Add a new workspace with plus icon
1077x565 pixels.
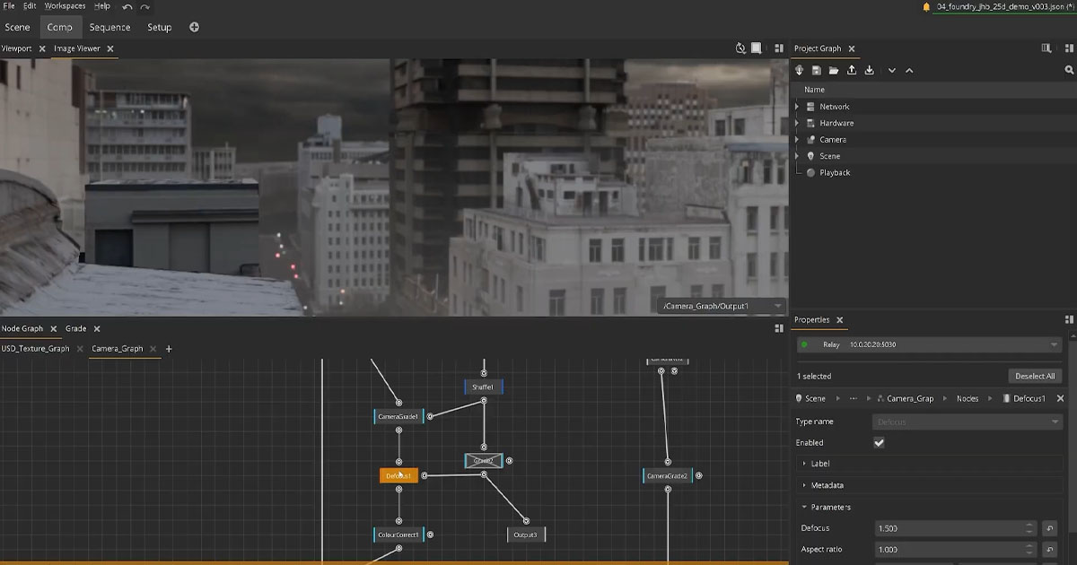pyautogui.click(x=195, y=28)
